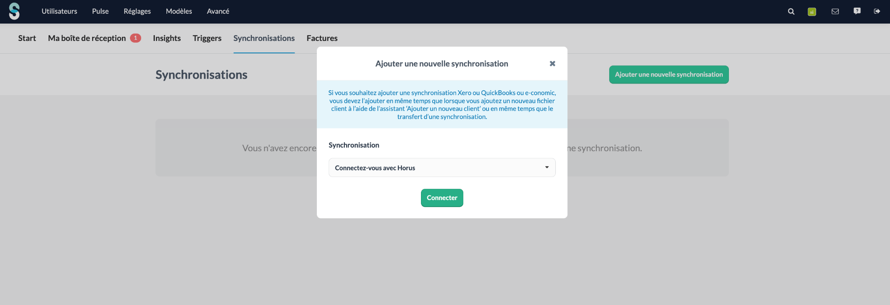Click the help question-mark bubble icon
Screen dimensions: 890x305
pyautogui.click(x=857, y=11)
